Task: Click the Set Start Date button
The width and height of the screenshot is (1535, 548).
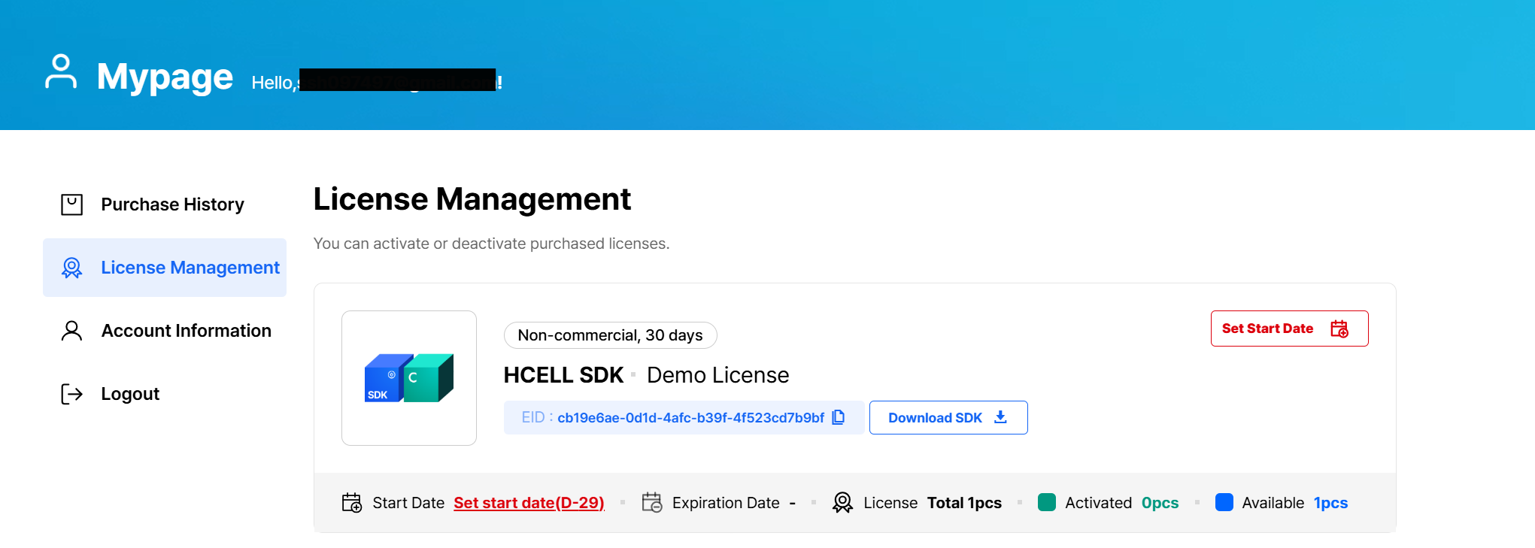Action: (1289, 328)
